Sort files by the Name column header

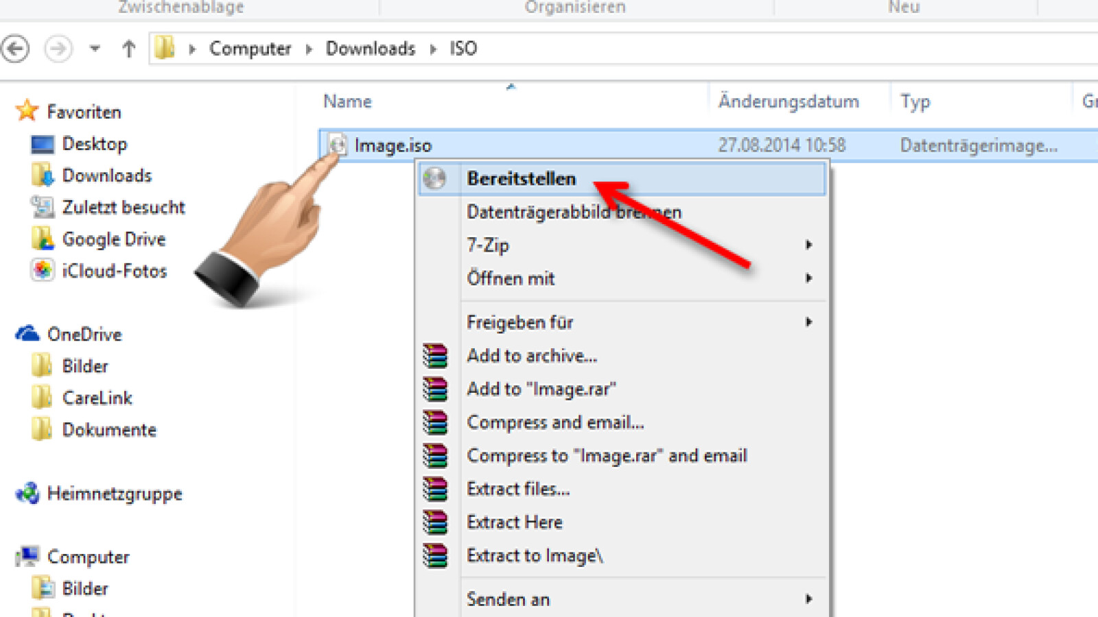[x=347, y=101]
